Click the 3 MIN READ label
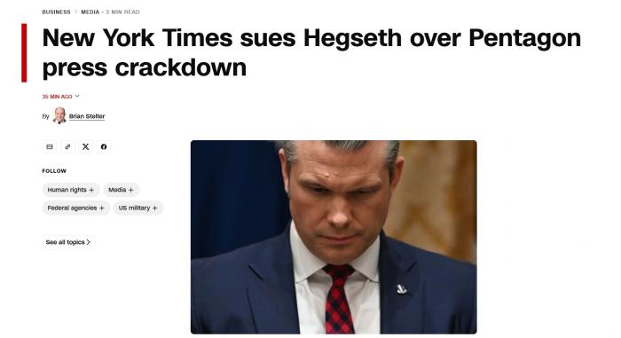This screenshot has height=338, width=621. (122, 12)
